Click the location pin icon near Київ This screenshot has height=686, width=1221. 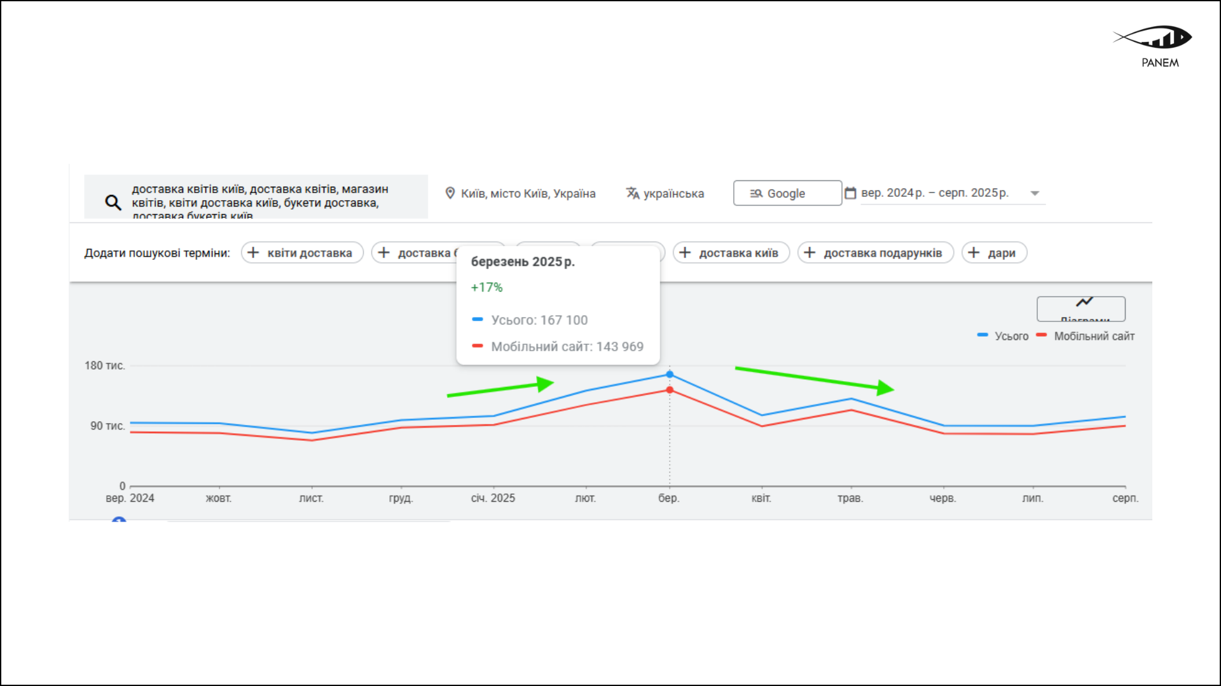450,193
